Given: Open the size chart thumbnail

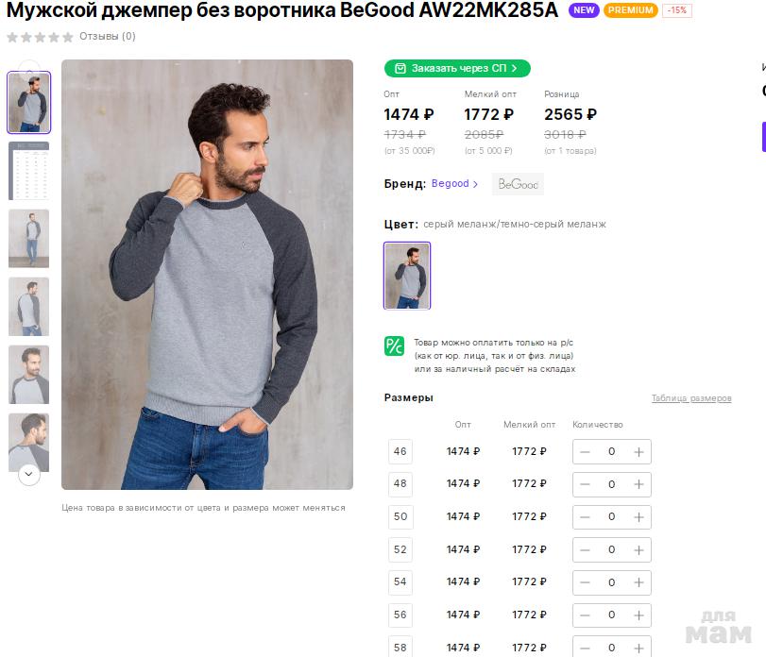Looking at the screenshot, I should [x=28, y=171].
